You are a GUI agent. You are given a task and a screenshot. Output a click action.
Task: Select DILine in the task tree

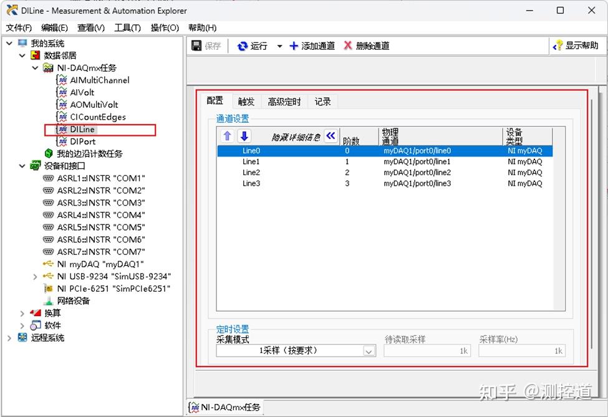pos(82,129)
